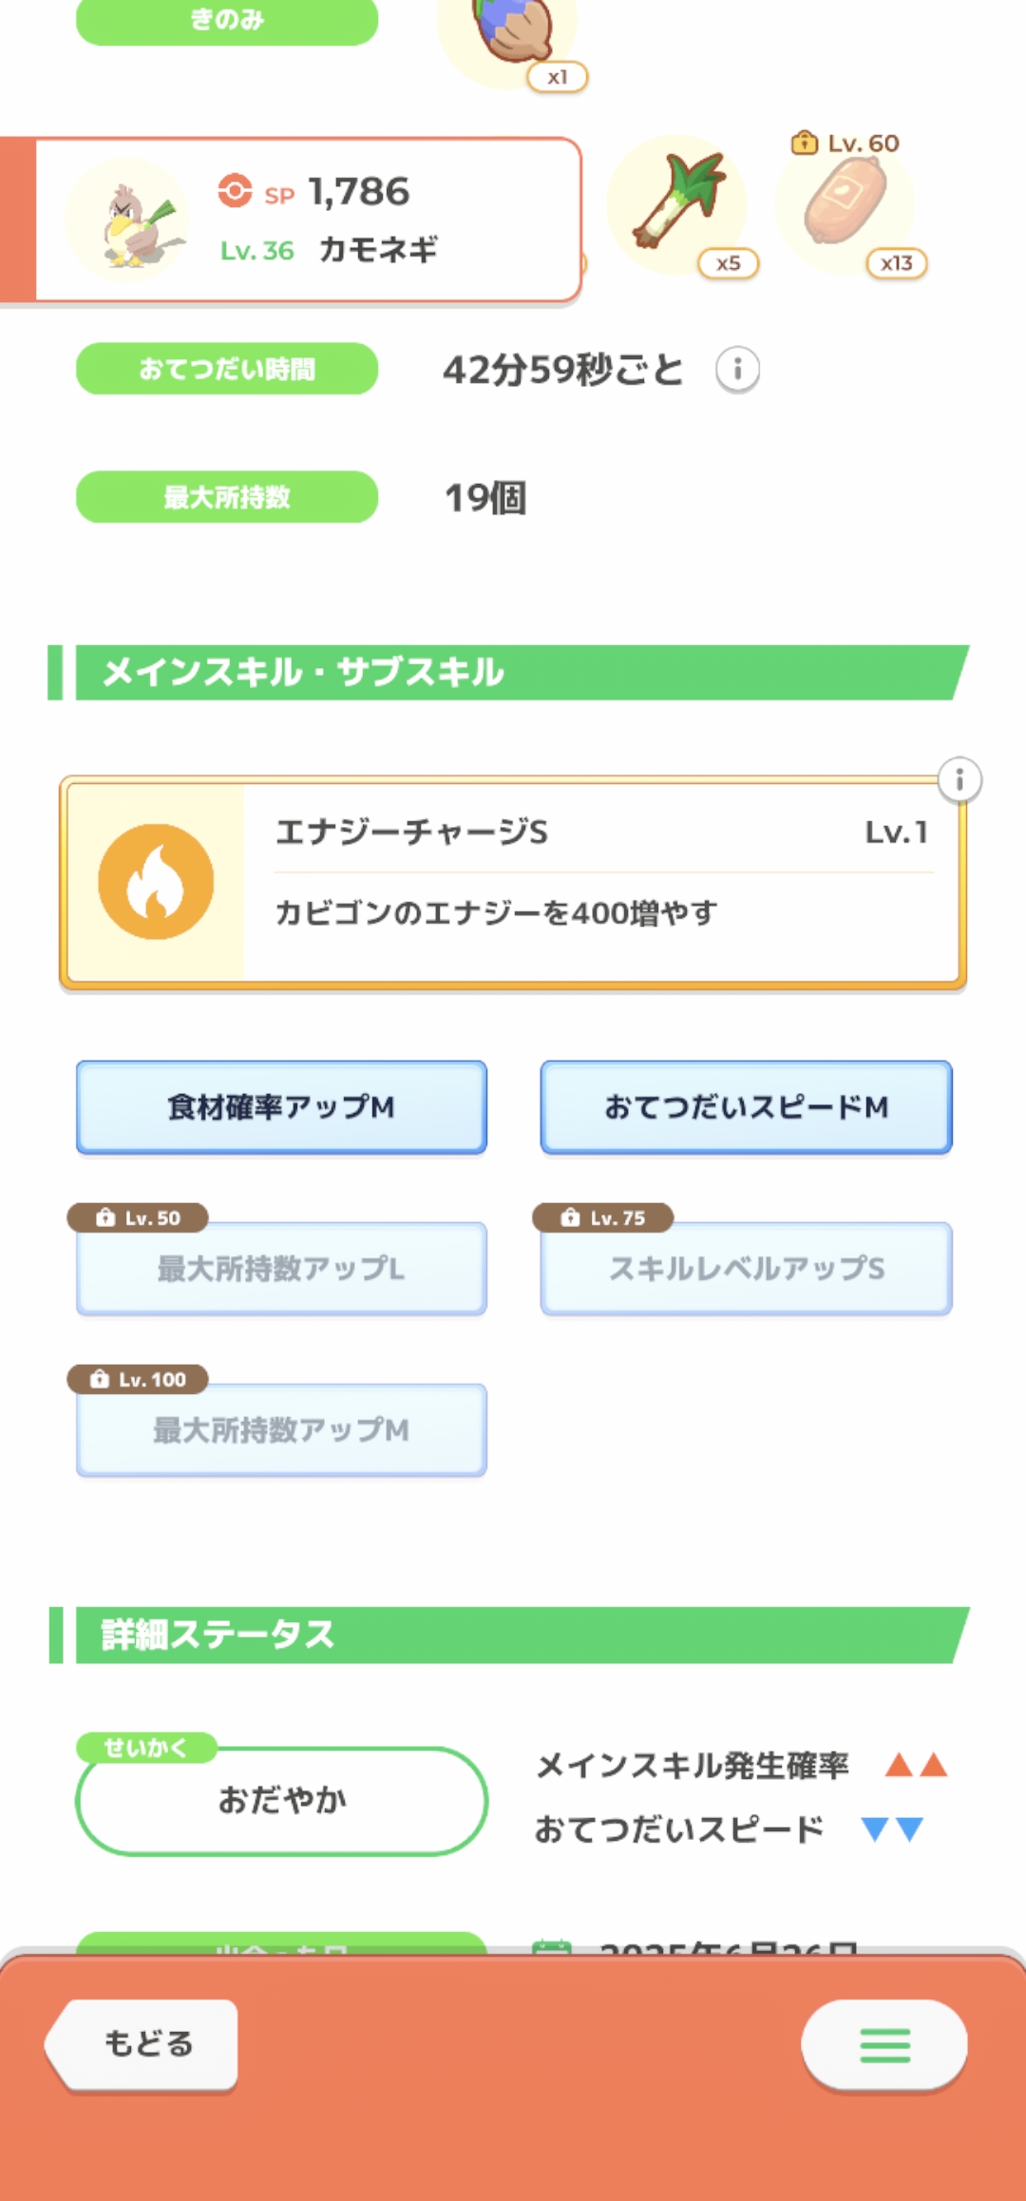The height and width of the screenshot is (2201, 1026).
Task: Tap the berry icon at top
Action: tap(508, 33)
